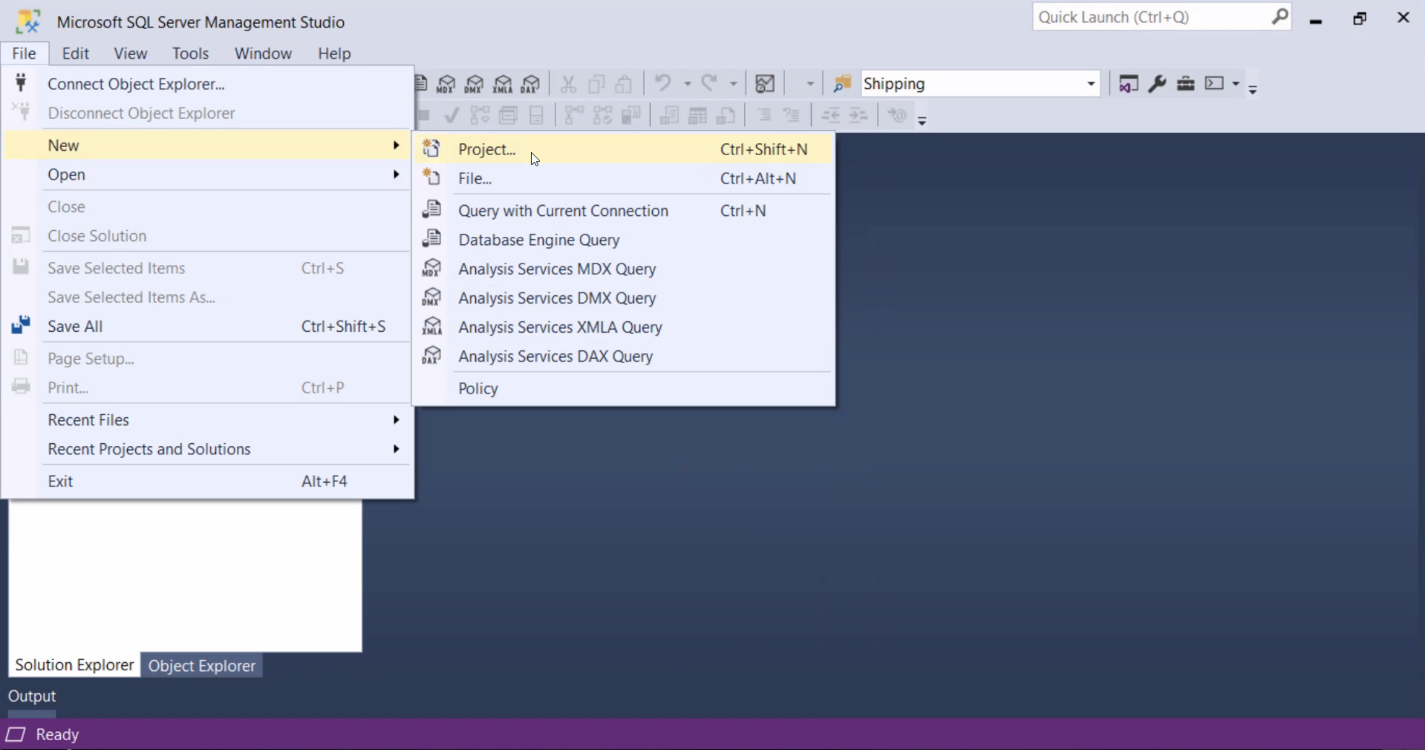Select Policy in the New submenu

tap(623, 389)
